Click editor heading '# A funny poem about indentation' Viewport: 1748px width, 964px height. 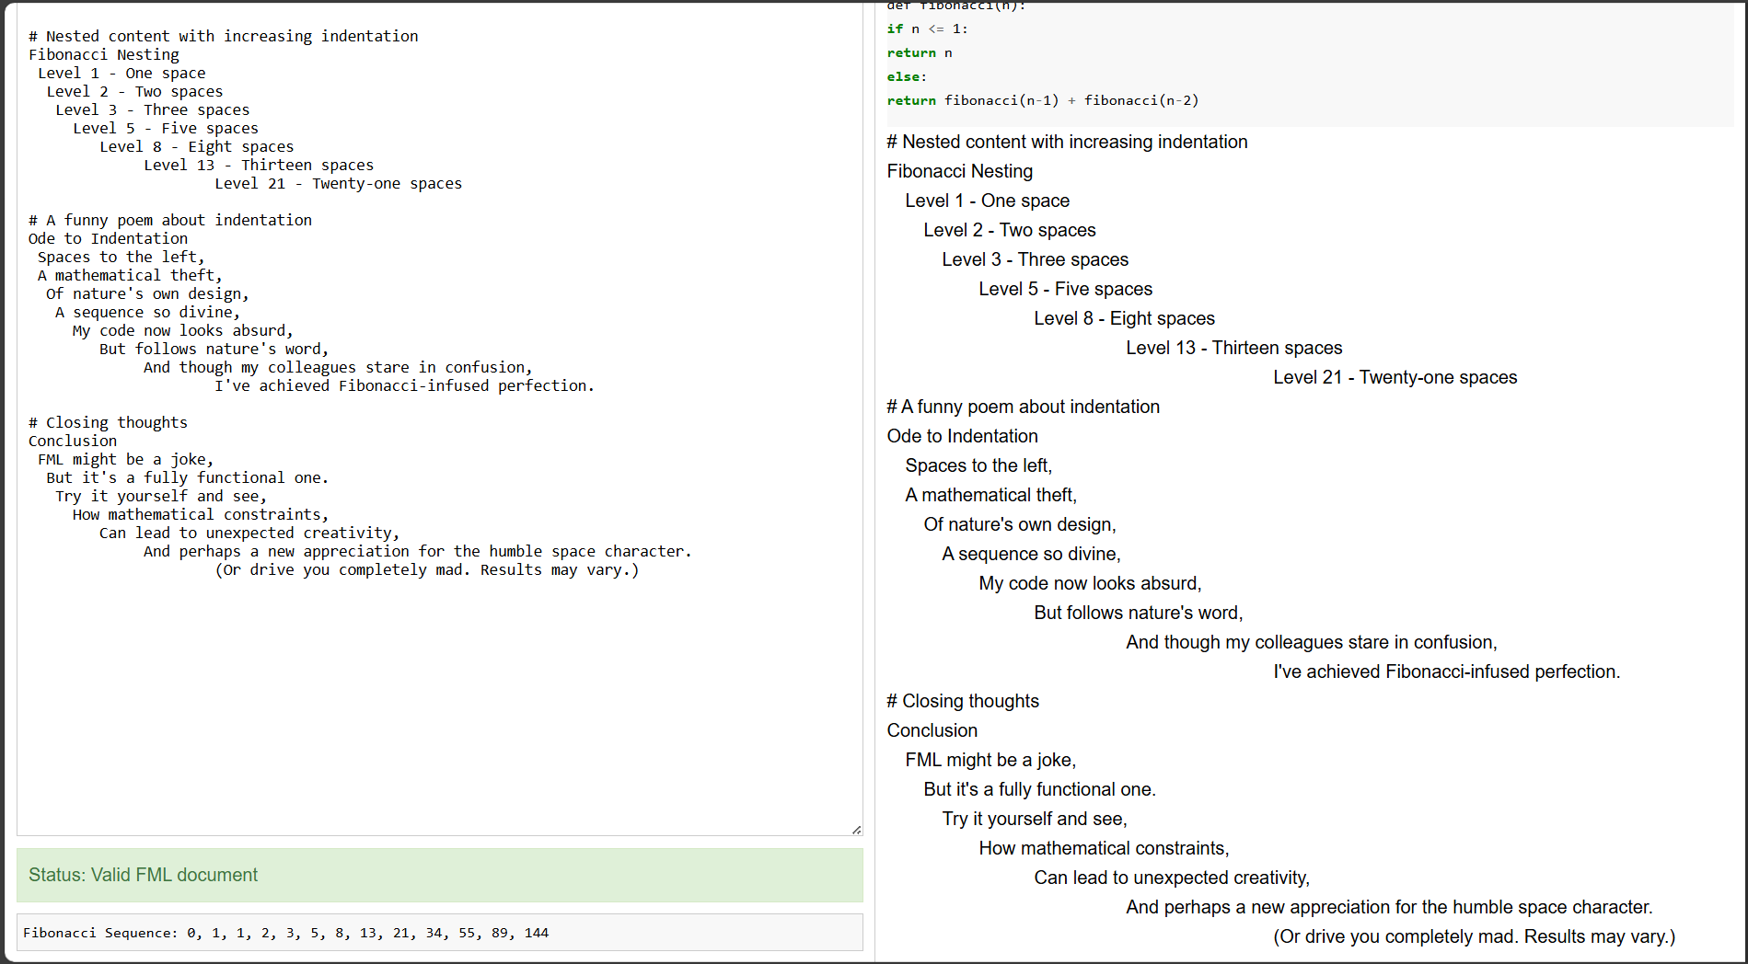point(170,221)
